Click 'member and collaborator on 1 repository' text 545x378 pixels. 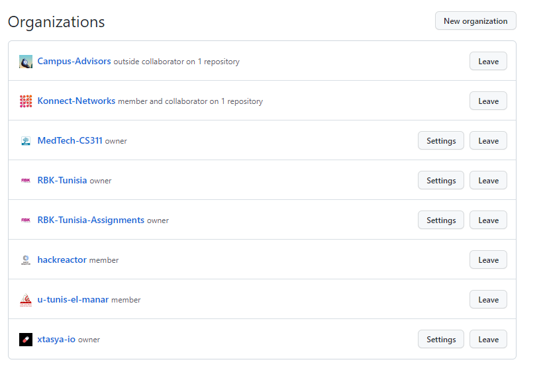tap(191, 101)
